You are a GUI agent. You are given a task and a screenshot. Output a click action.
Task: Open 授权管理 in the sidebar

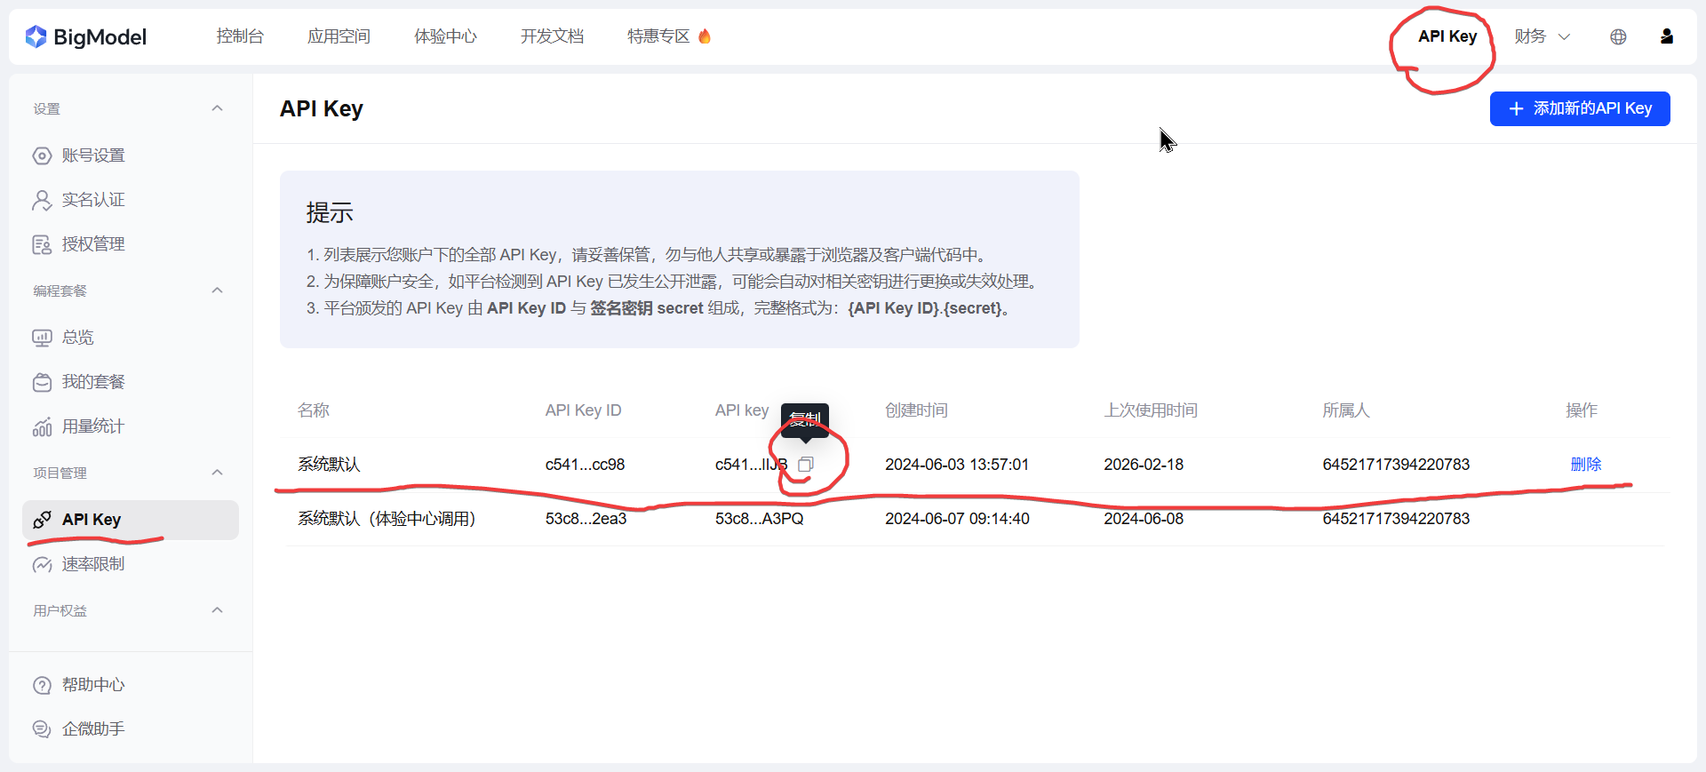[x=92, y=244]
